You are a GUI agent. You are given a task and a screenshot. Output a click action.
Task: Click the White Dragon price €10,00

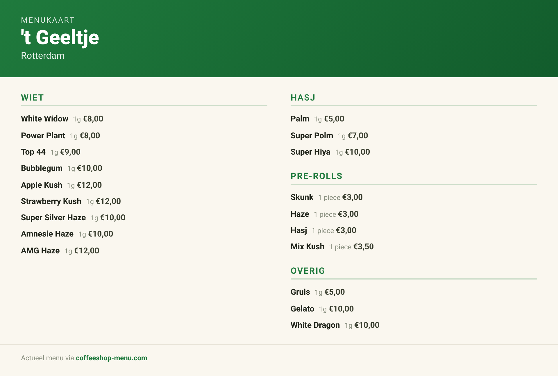click(367, 325)
